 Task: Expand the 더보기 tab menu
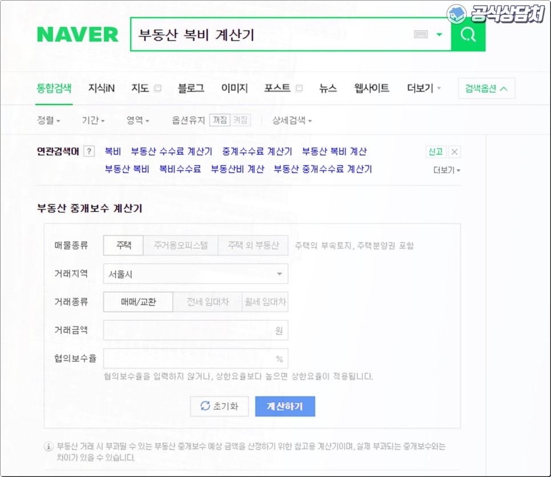[x=423, y=88]
